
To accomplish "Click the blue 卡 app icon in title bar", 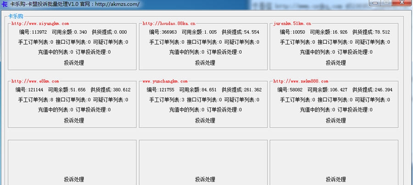I will pos(5,4).
